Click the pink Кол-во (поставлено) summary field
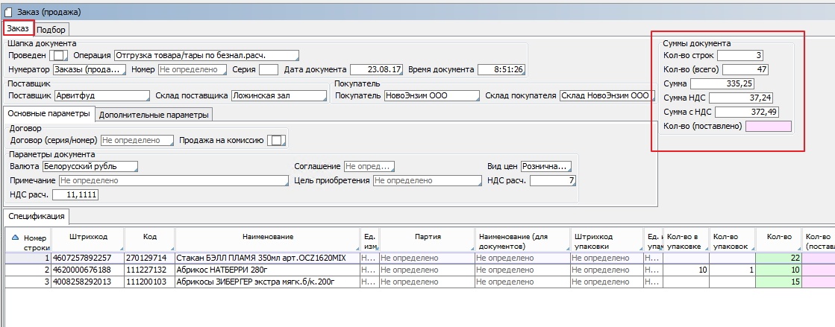This screenshot has height=327, width=835. click(x=768, y=126)
